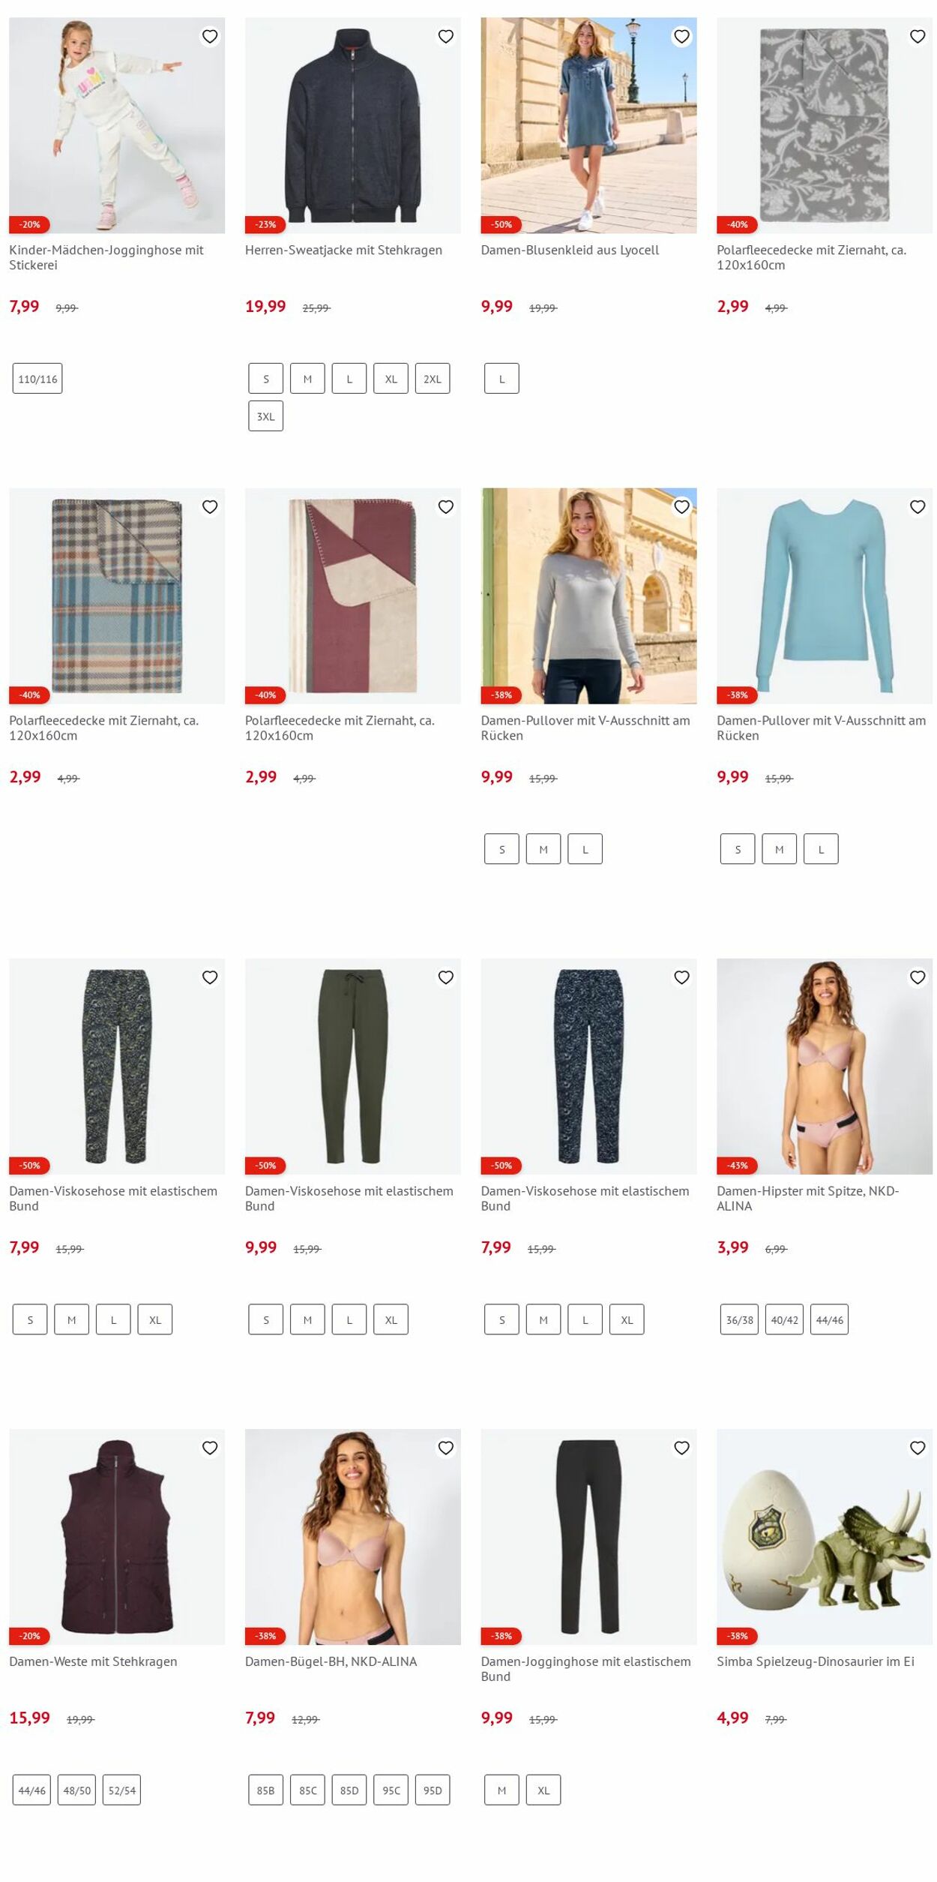The width and height of the screenshot is (937, 1882).
Task: Favorite the Kinder-Mädchen-Jogginghose with heart icon
Action: point(210,37)
